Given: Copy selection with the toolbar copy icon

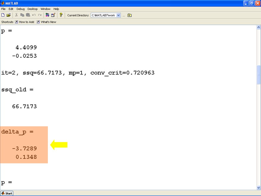Looking at the screenshot, I should click(x=22, y=15).
